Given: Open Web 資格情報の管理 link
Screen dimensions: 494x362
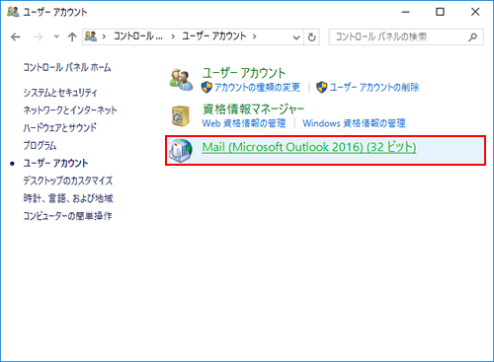Looking at the screenshot, I should click(x=244, y=123).
